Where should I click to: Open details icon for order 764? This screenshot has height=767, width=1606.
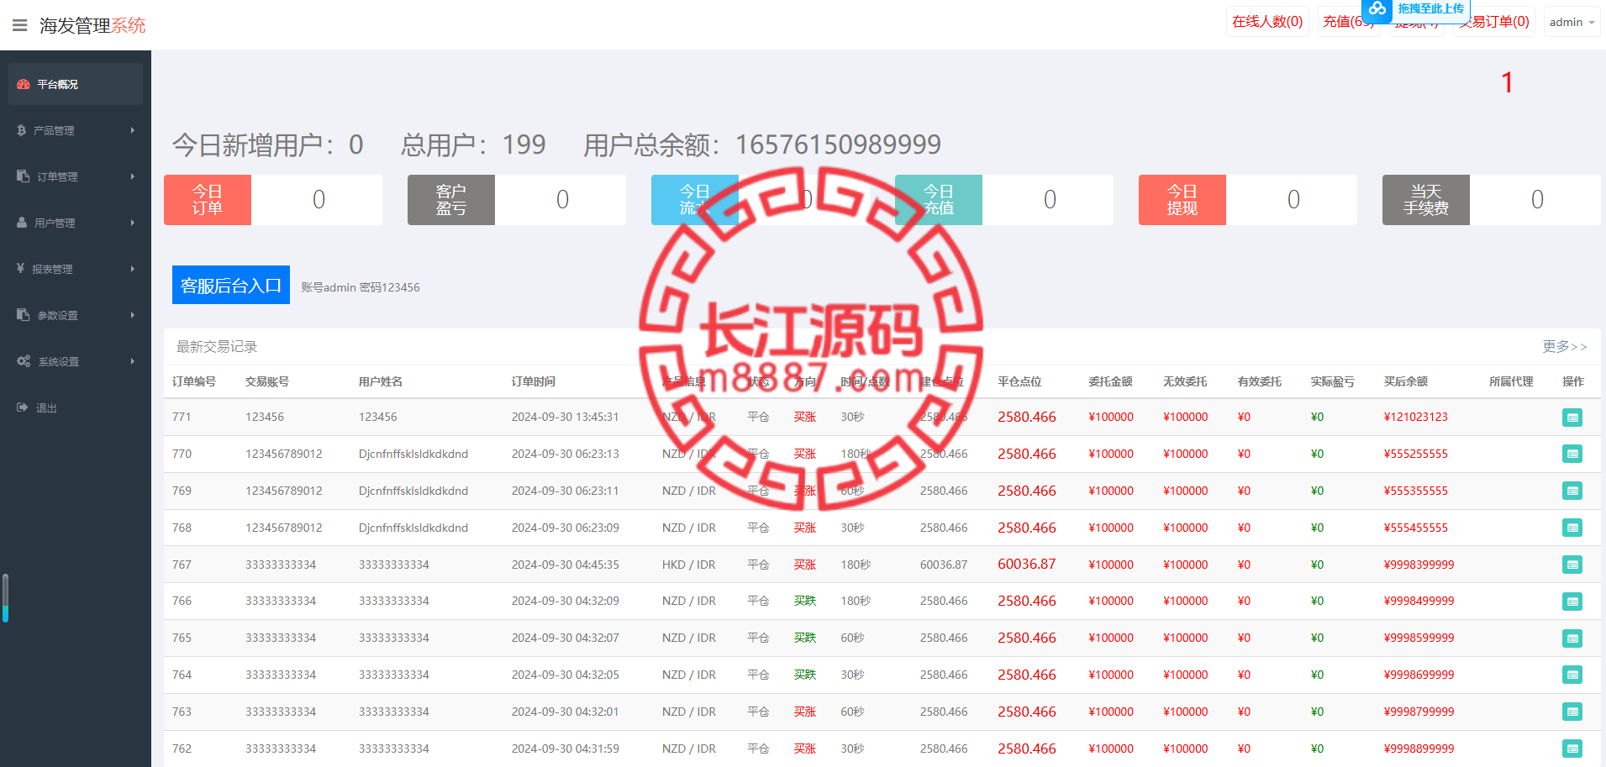pos(1572,675)
